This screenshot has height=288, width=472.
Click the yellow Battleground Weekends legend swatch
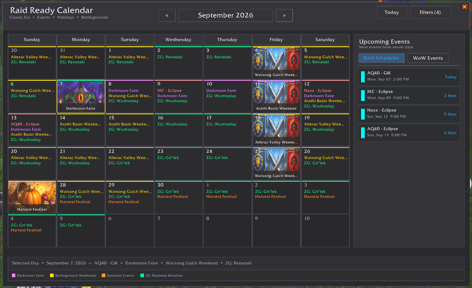click(x=52, y=276)
